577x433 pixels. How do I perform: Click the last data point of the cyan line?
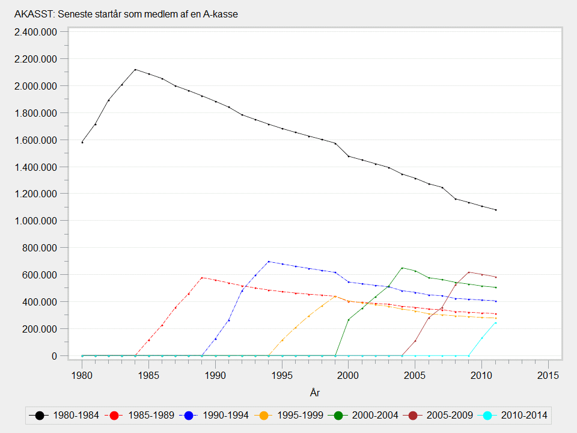tap(496, 323)
